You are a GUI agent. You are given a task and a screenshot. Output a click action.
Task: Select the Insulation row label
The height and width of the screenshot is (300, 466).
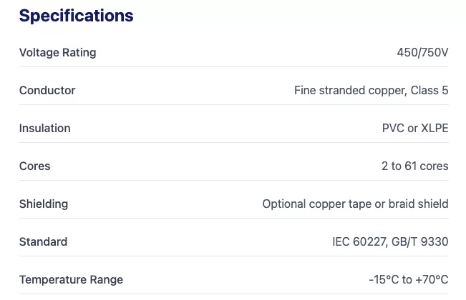coord(44,128)
